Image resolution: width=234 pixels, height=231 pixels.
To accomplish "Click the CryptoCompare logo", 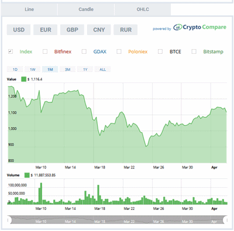I will pos(199,27).
